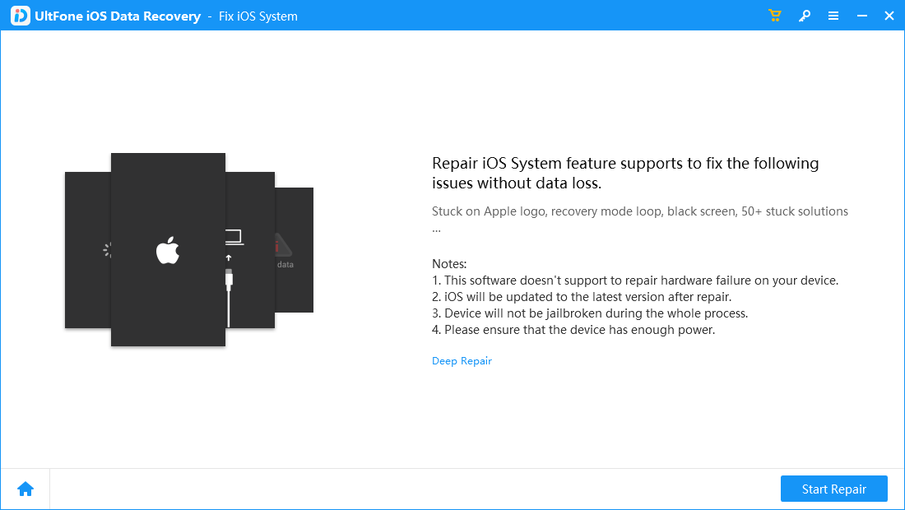905x510 pixels.
Task: Open Deep Repair
Action: click(x=462, y=360)
